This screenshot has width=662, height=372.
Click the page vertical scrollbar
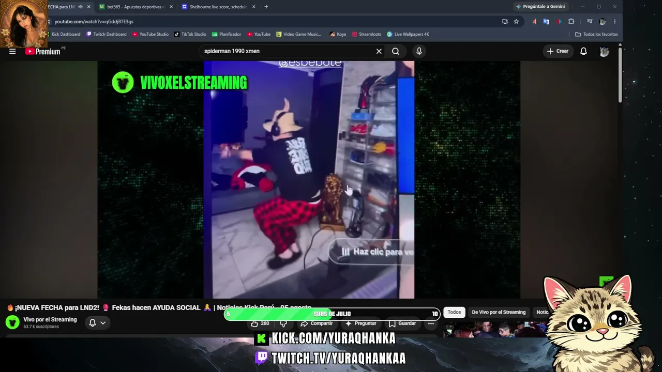(x=620, y=75)
